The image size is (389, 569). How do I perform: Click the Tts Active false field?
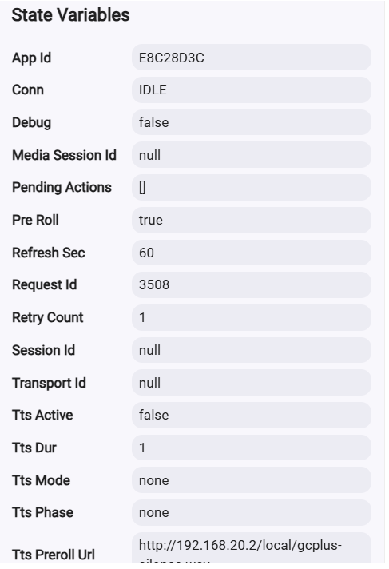click(251, 415)
